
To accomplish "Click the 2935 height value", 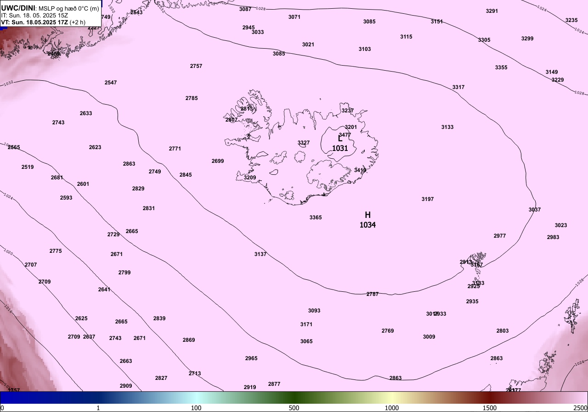I will tap(472, 301).
